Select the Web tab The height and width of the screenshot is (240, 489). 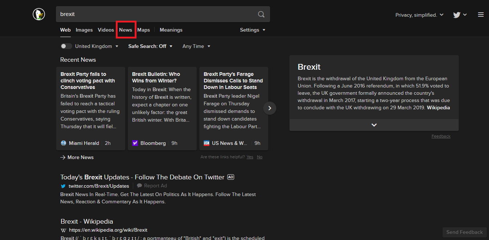65,30
